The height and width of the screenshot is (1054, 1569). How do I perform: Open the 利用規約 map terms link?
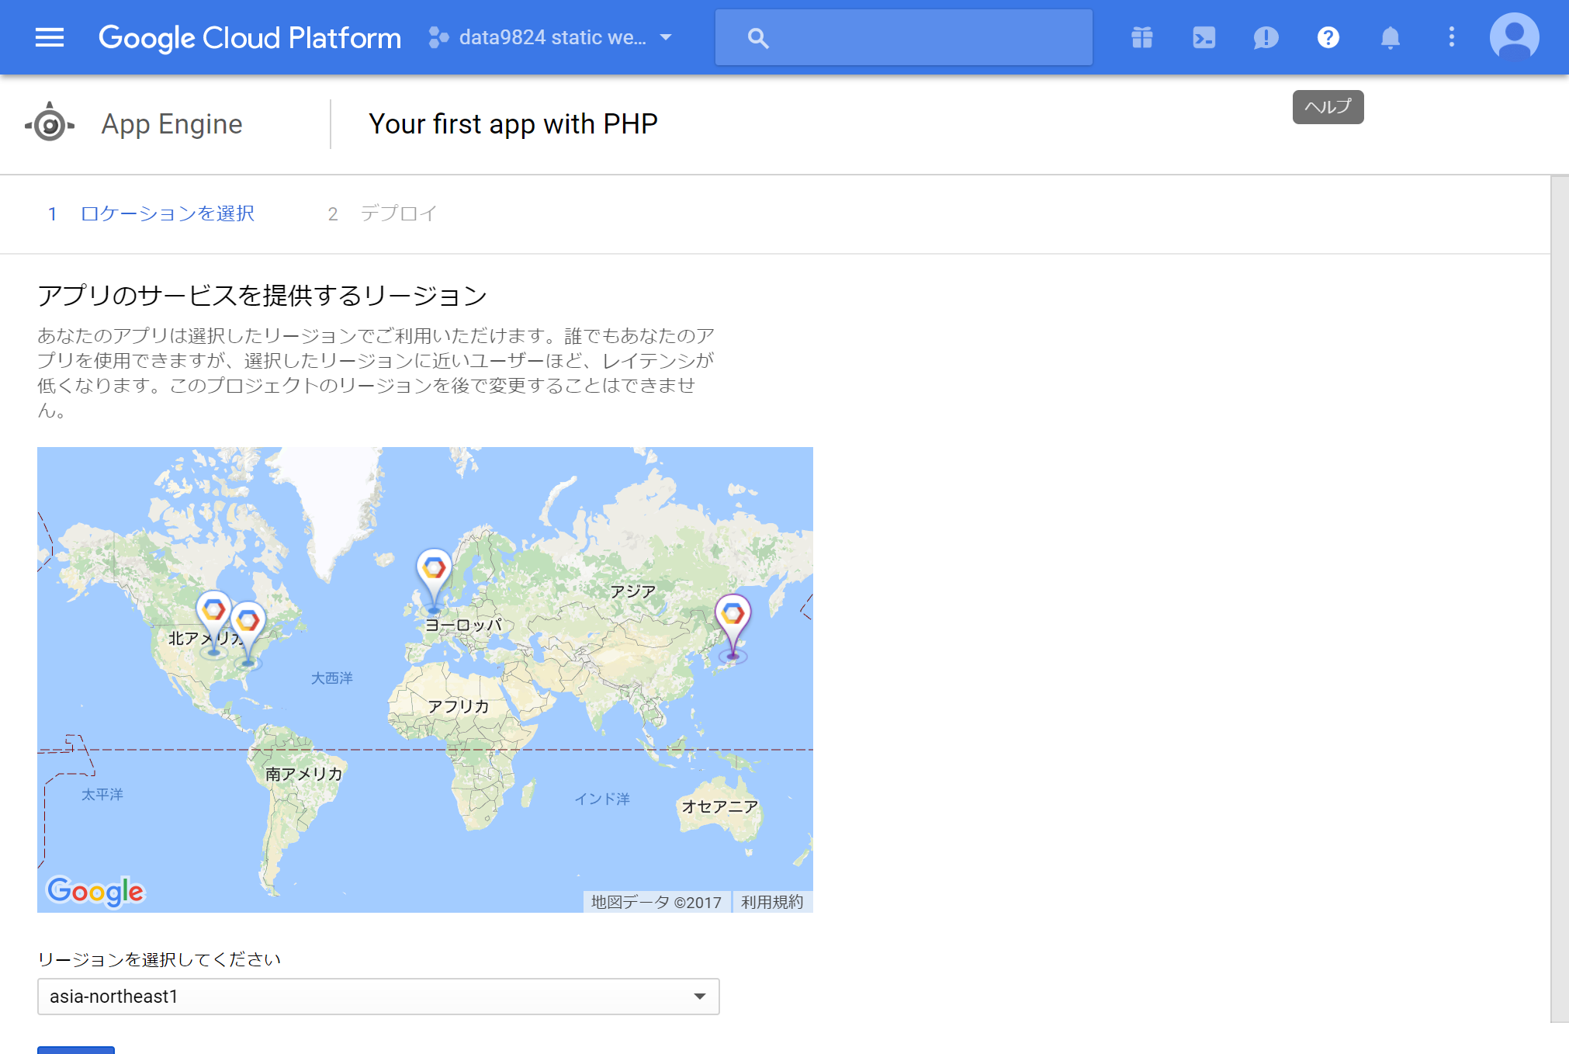coord(771,902)
